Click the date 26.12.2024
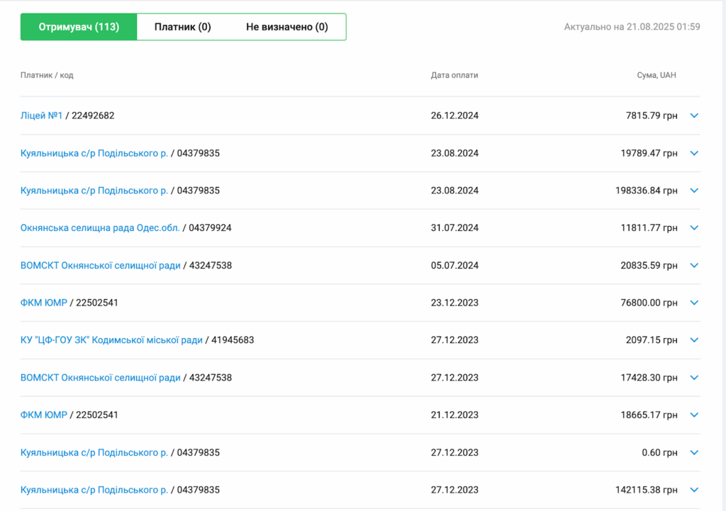 [x=454, y=116]
